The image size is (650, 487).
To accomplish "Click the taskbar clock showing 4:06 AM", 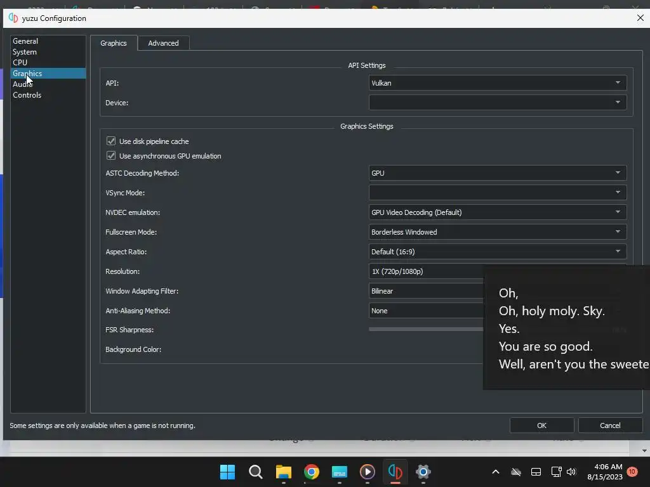I will [605, 472].
